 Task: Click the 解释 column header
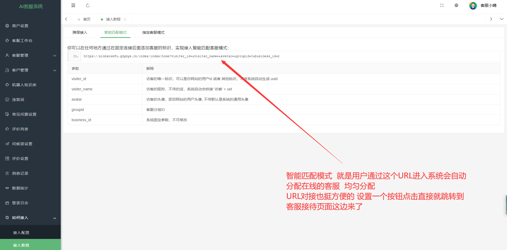[321, 68]
